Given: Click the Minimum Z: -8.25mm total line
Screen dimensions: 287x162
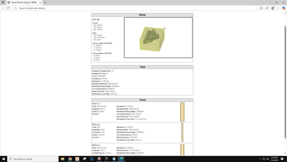Looking at the screenshot, I should coord(100,81).
